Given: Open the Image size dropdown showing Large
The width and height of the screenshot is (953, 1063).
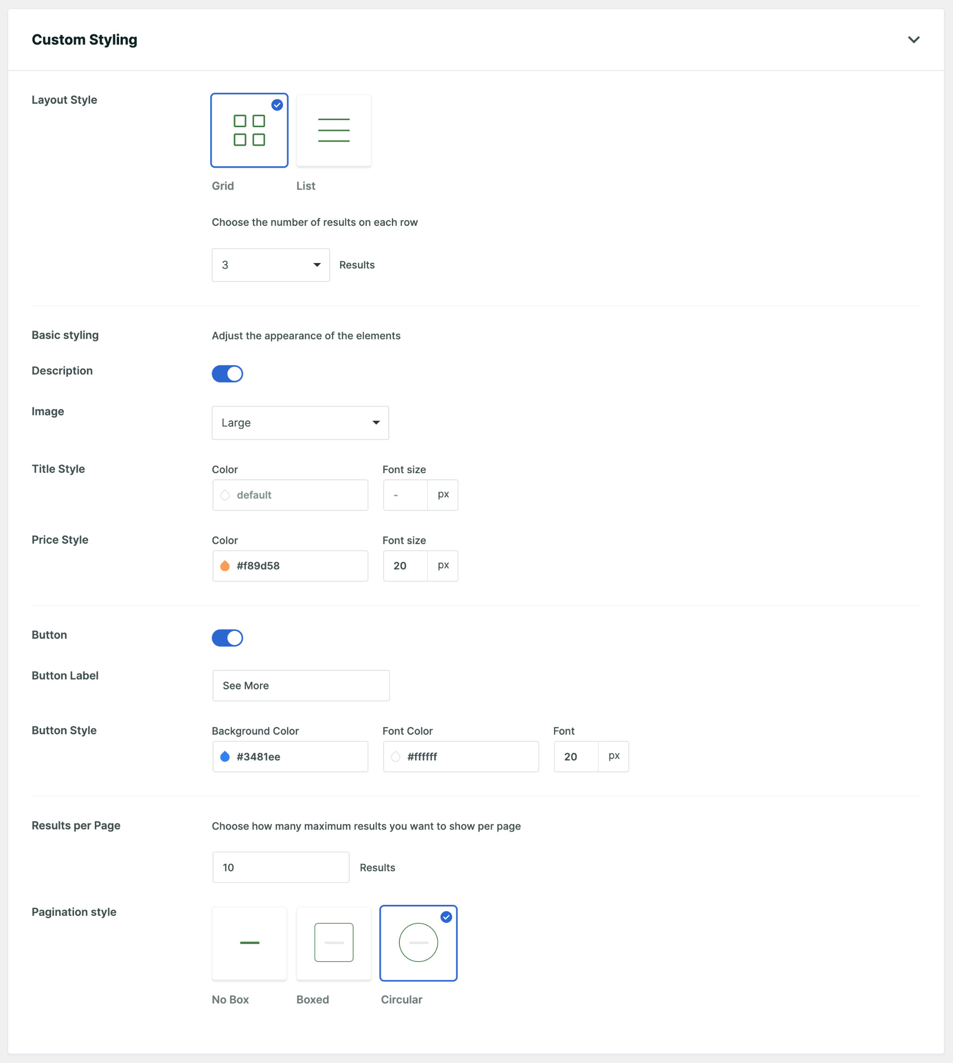Looking at the screenshot, I should click(x=300, y=423).
